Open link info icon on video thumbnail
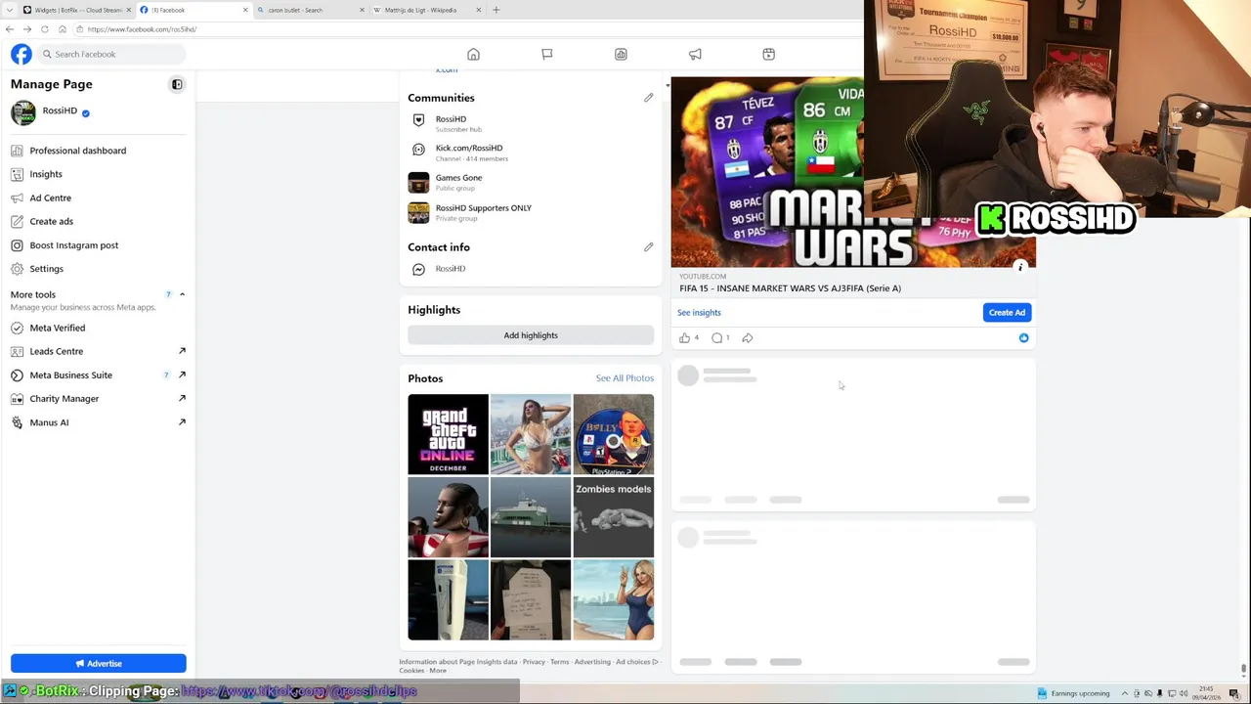 1020,267
